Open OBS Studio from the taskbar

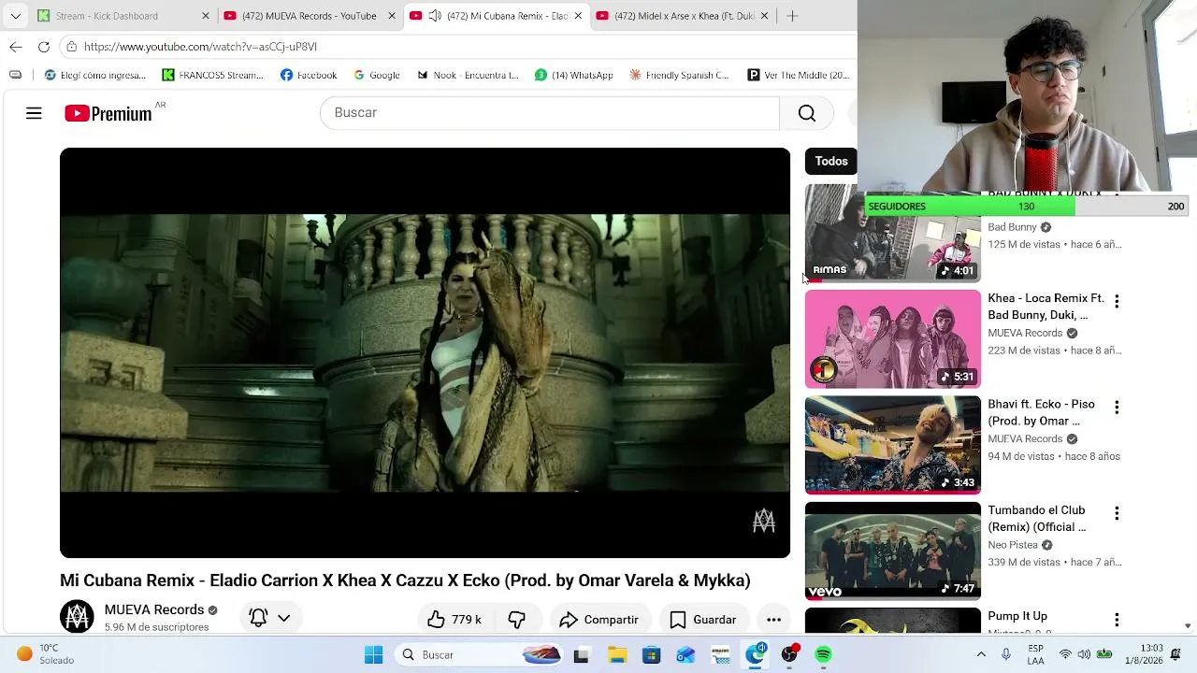point(789,654)
